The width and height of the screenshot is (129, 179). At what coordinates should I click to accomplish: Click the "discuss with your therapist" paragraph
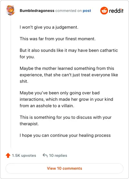click(65, 120)
